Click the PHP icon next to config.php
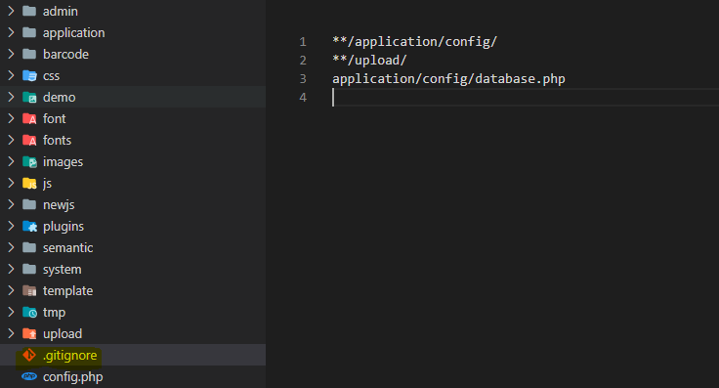 [x=29, y=376]
